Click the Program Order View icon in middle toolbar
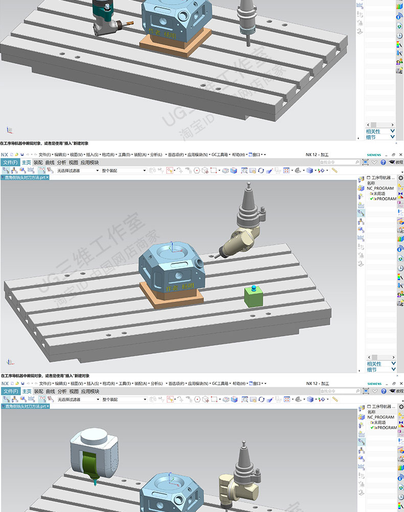 tap(5, 170)
